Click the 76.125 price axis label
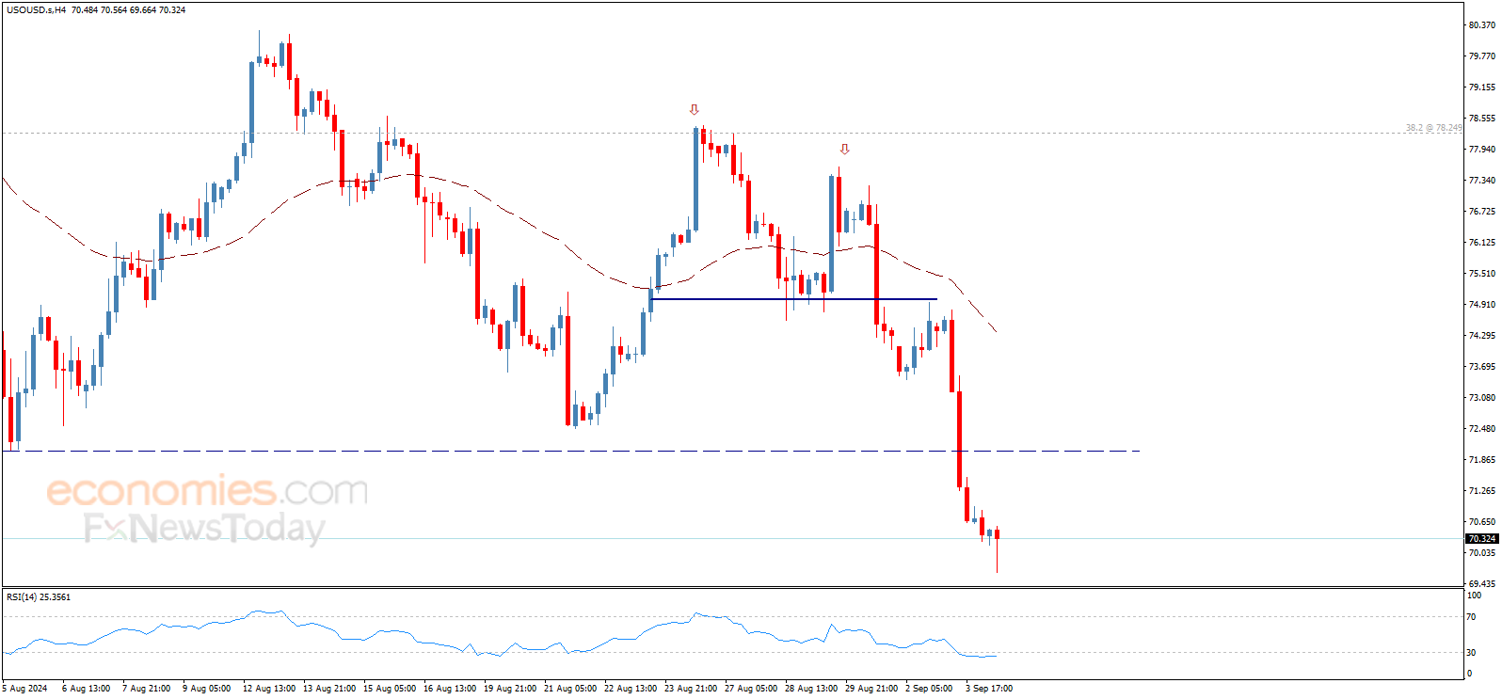Viewport: 1502px width, 699px height. click(x=1482, y=243)
